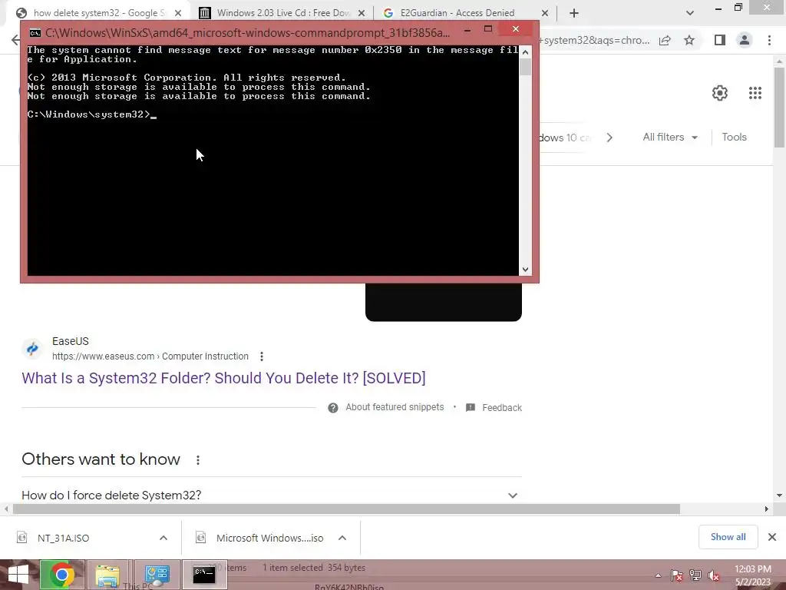
Task: Open the Chrome three-dot menu
Action: coord(769,40)
